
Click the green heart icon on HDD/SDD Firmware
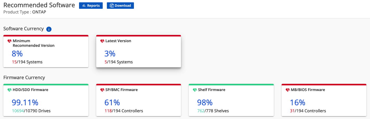click(x=10, y=90)
